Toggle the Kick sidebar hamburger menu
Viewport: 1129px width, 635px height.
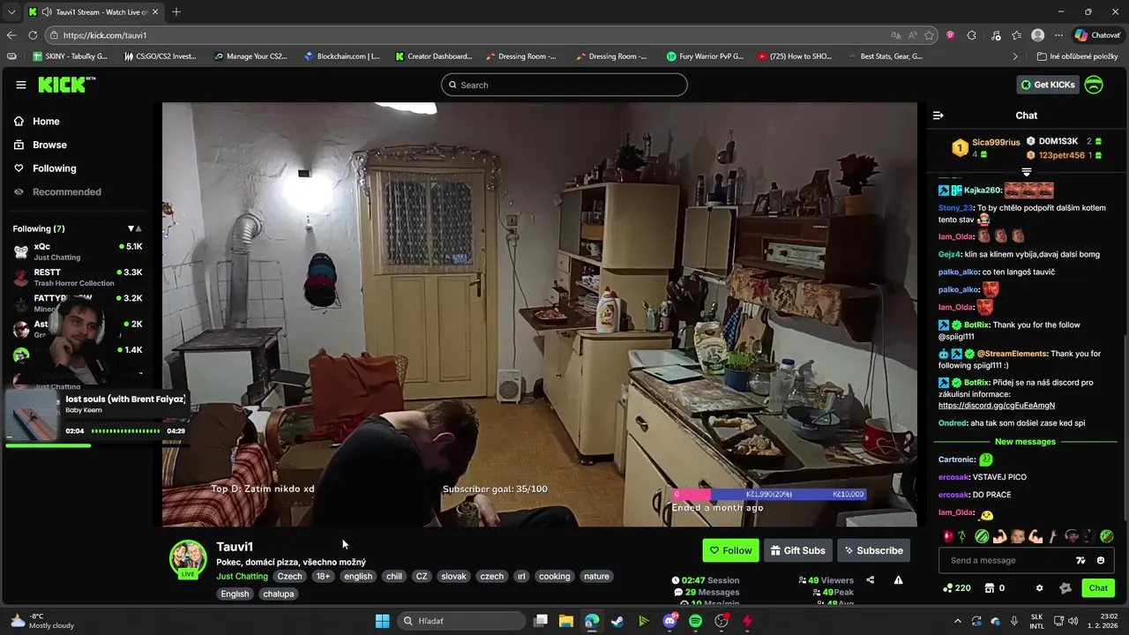[20, 85]
